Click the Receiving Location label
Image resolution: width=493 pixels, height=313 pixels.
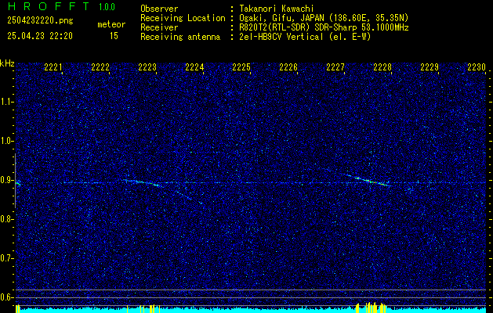click(x=183, y=18)
